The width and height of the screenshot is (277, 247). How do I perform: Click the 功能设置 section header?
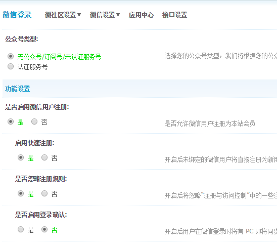point(18,89)
